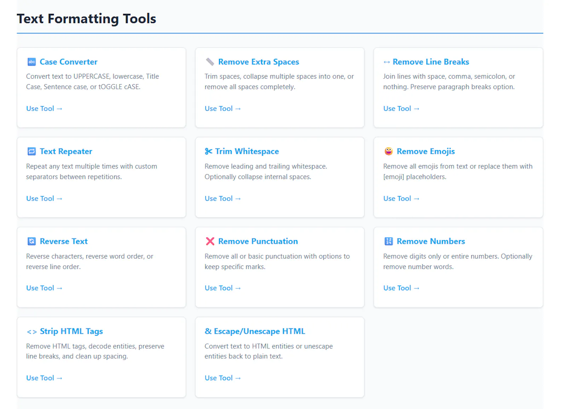Use Tool link under Remove Emojis

pyautogui.click(x=401, y=199)
